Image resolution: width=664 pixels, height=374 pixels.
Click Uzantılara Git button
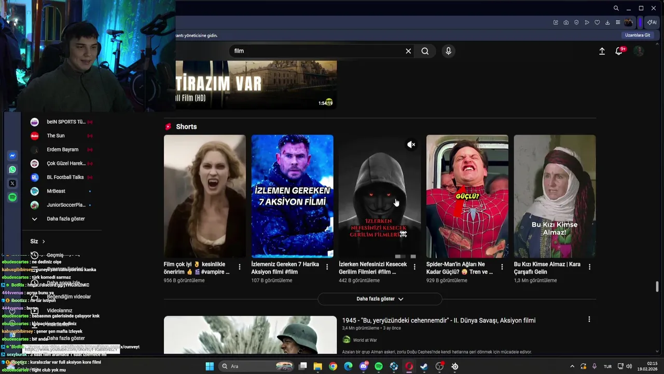[638, 35]
